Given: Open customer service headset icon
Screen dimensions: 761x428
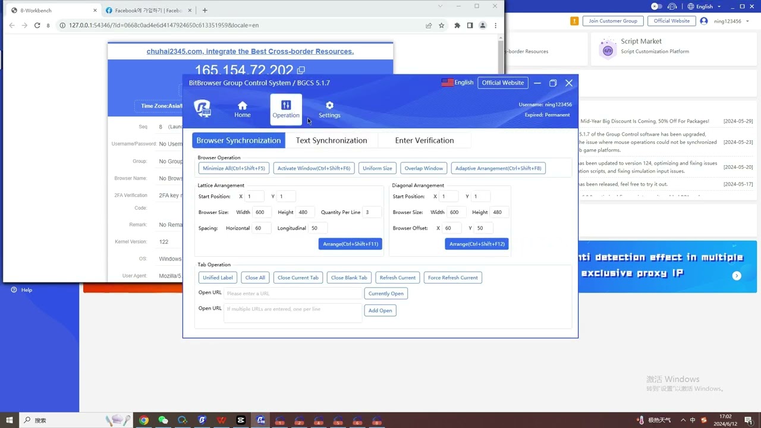Looking at the screenshot, I should point(672,7).
